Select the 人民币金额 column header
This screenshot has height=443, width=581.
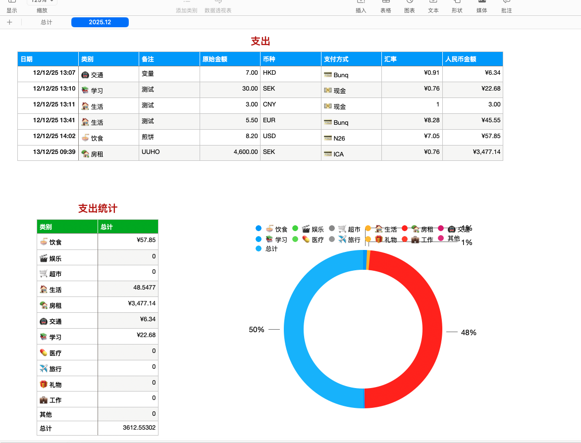473,59
